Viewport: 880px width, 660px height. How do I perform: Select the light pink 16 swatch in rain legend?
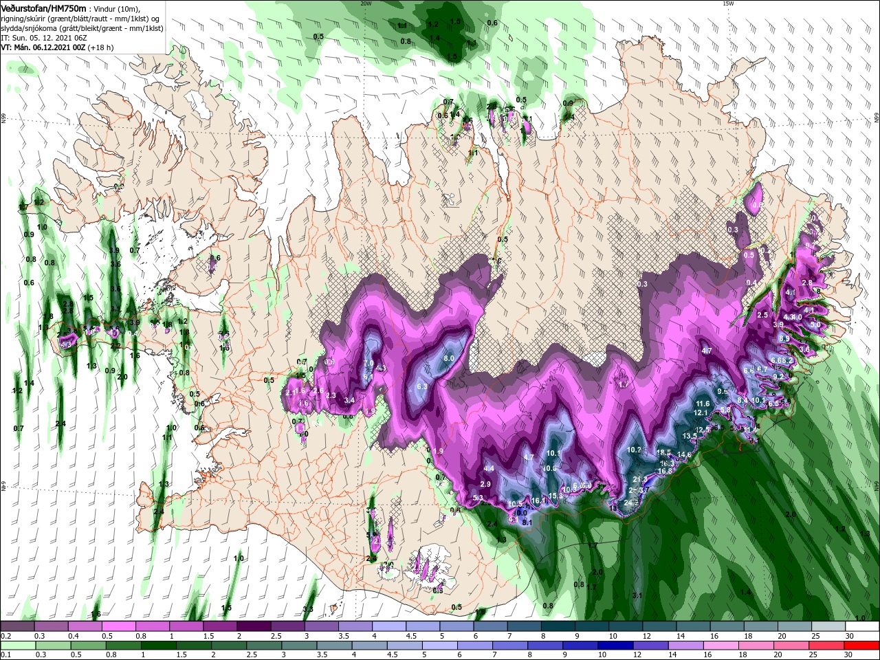tap(720, 646)
